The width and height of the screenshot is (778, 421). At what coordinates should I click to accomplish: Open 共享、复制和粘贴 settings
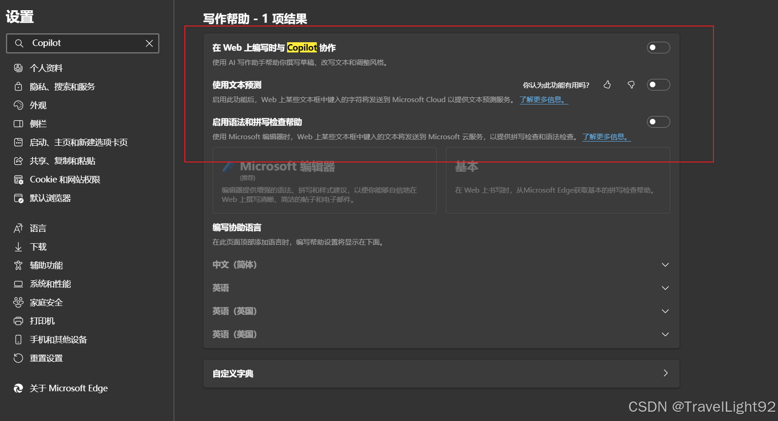(x=62, y=161)
